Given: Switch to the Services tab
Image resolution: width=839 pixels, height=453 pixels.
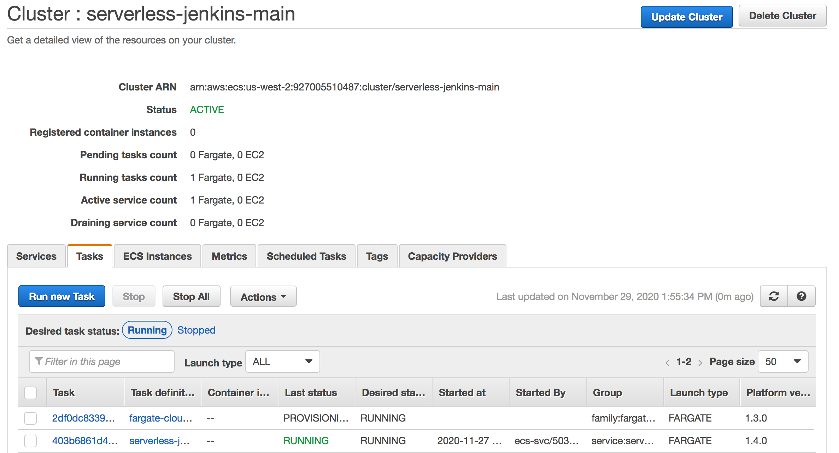Looking at the screenshot, I should pyautogui.click(x=36, y=256).
